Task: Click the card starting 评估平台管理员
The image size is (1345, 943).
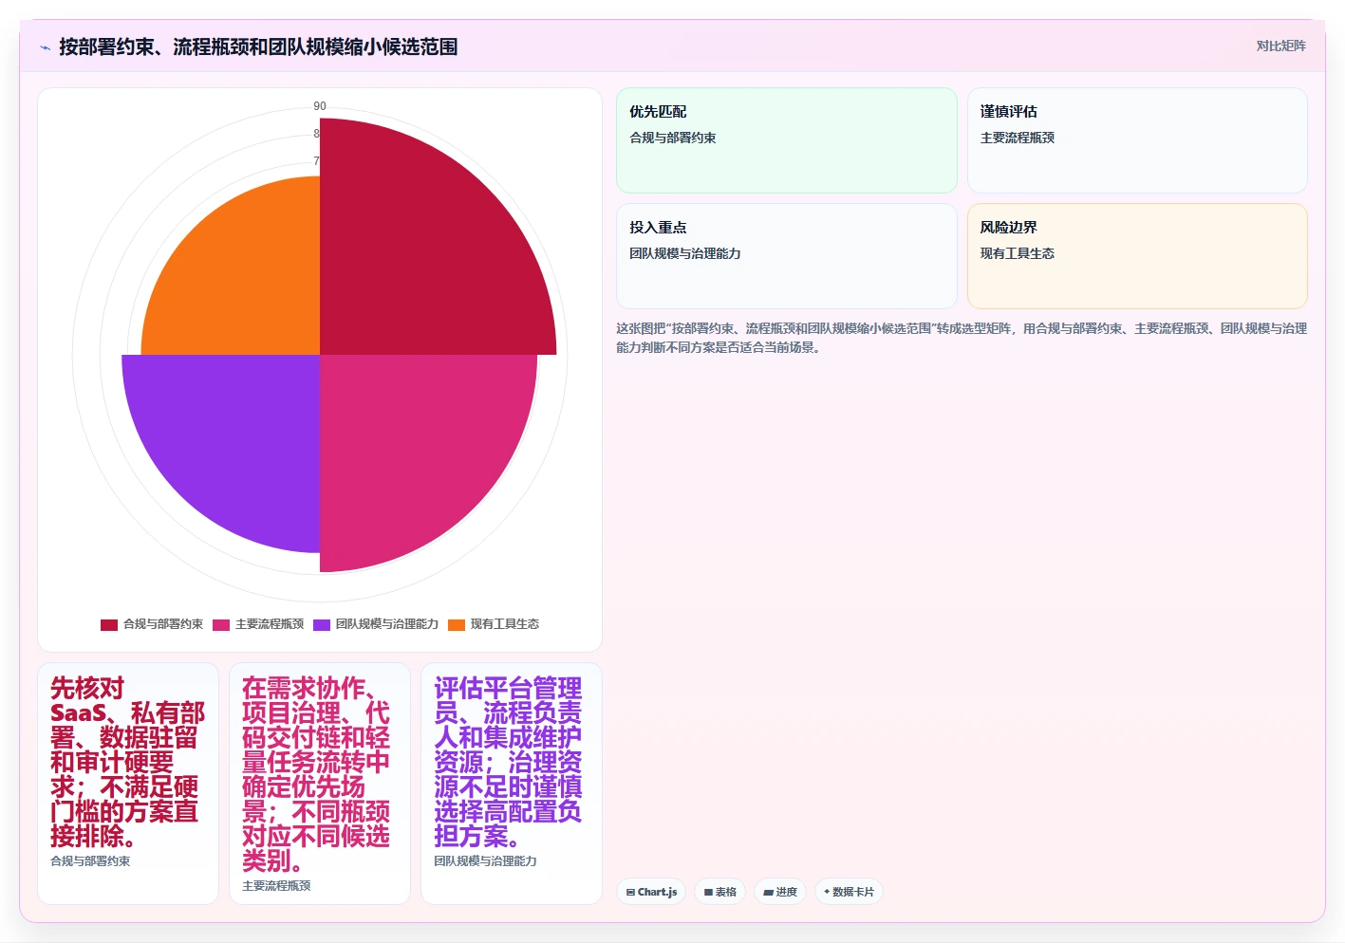Action: [x=512, y=784]
